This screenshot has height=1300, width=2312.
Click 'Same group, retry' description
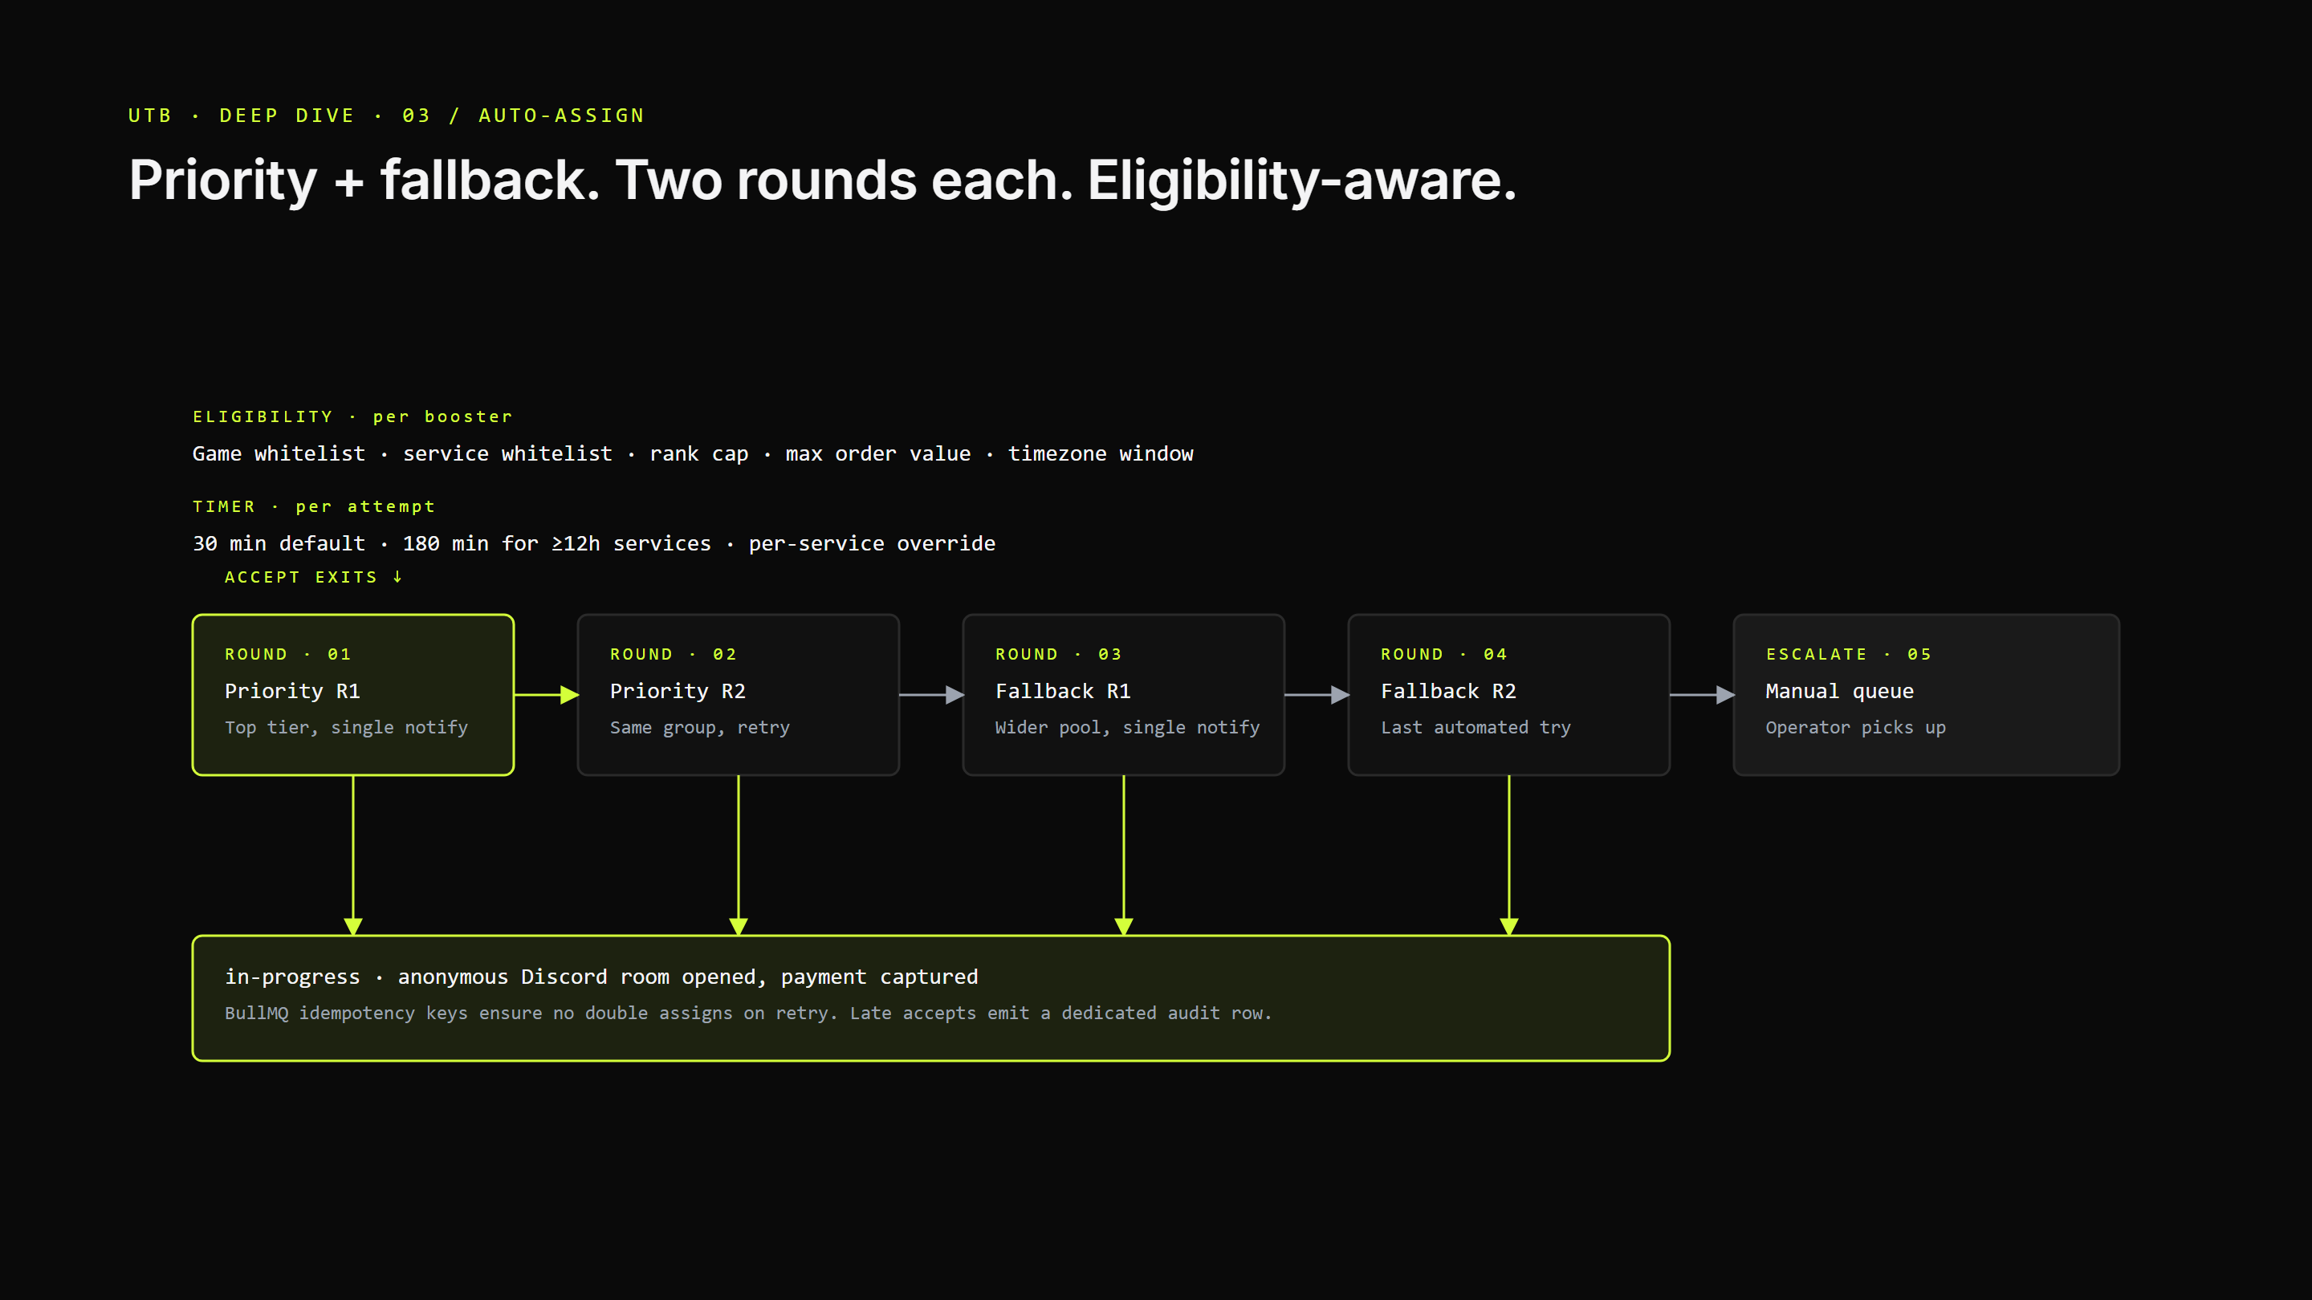(x=700, y=728)
